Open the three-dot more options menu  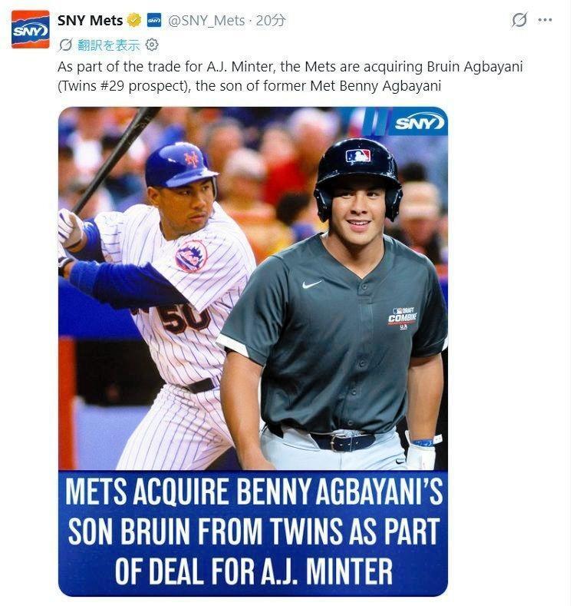click(545, 20)
